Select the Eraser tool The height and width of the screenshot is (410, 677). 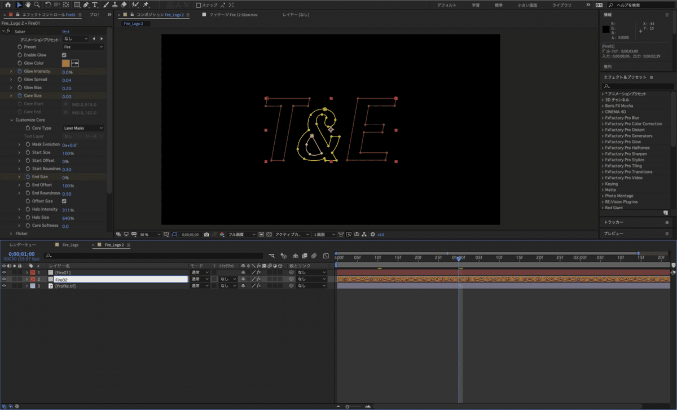pyautogui.click(x=124, y=5)
